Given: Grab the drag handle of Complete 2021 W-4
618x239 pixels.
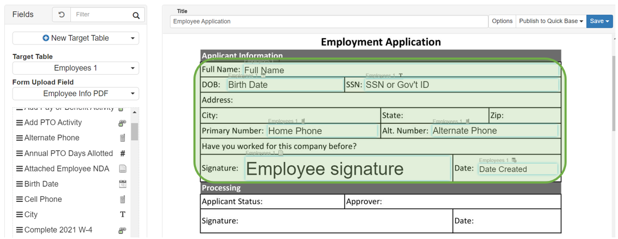Looking at the screenshot, I should [19, 230].
